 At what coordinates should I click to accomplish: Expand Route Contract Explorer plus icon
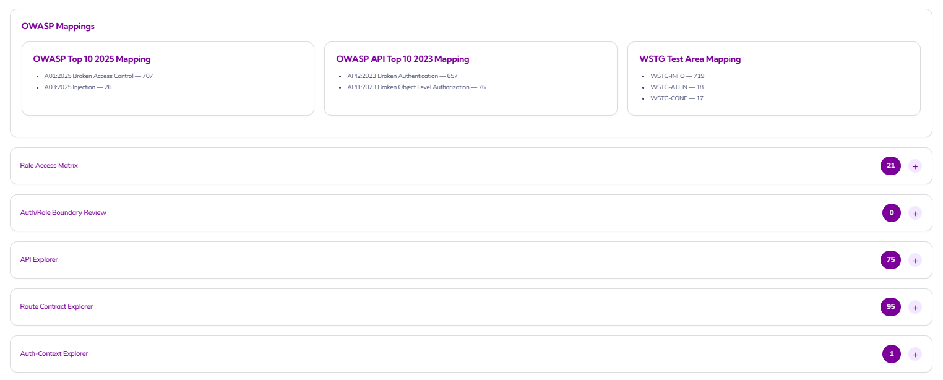click(x=915, y=307)
